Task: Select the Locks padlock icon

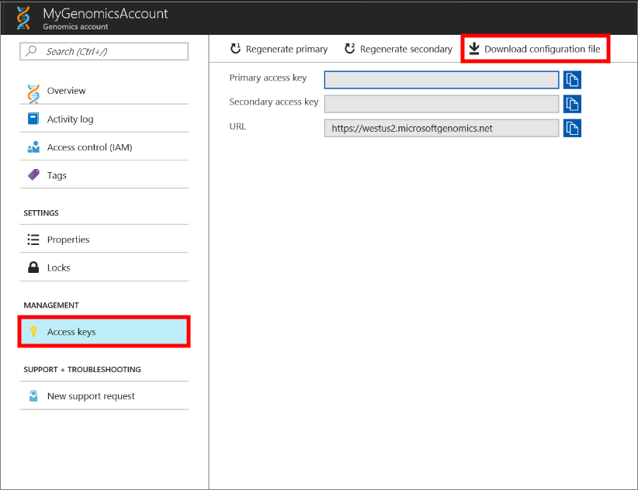Action: tap(33, 267)
